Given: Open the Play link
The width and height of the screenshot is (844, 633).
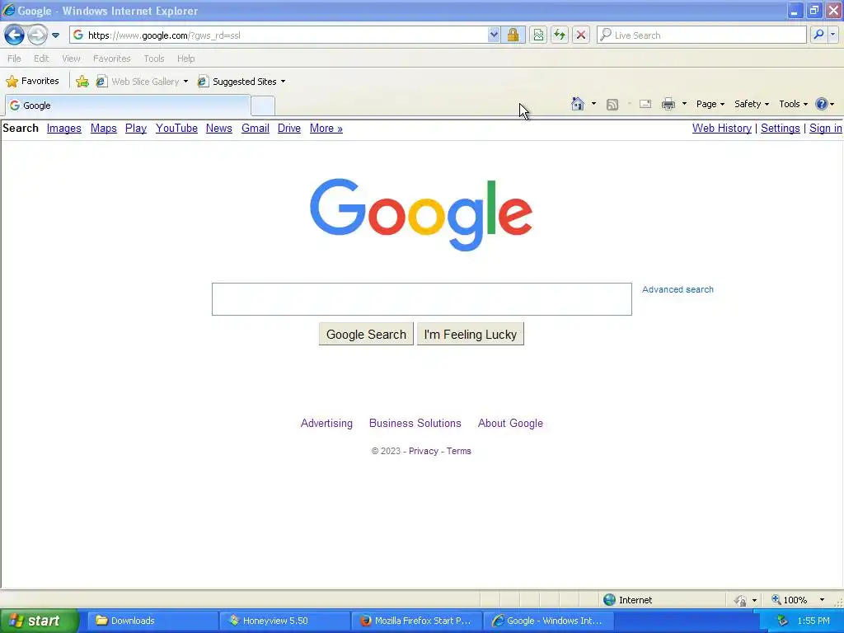Looking at the screenshot, I should pyautogui.click(x=136, y=128).
